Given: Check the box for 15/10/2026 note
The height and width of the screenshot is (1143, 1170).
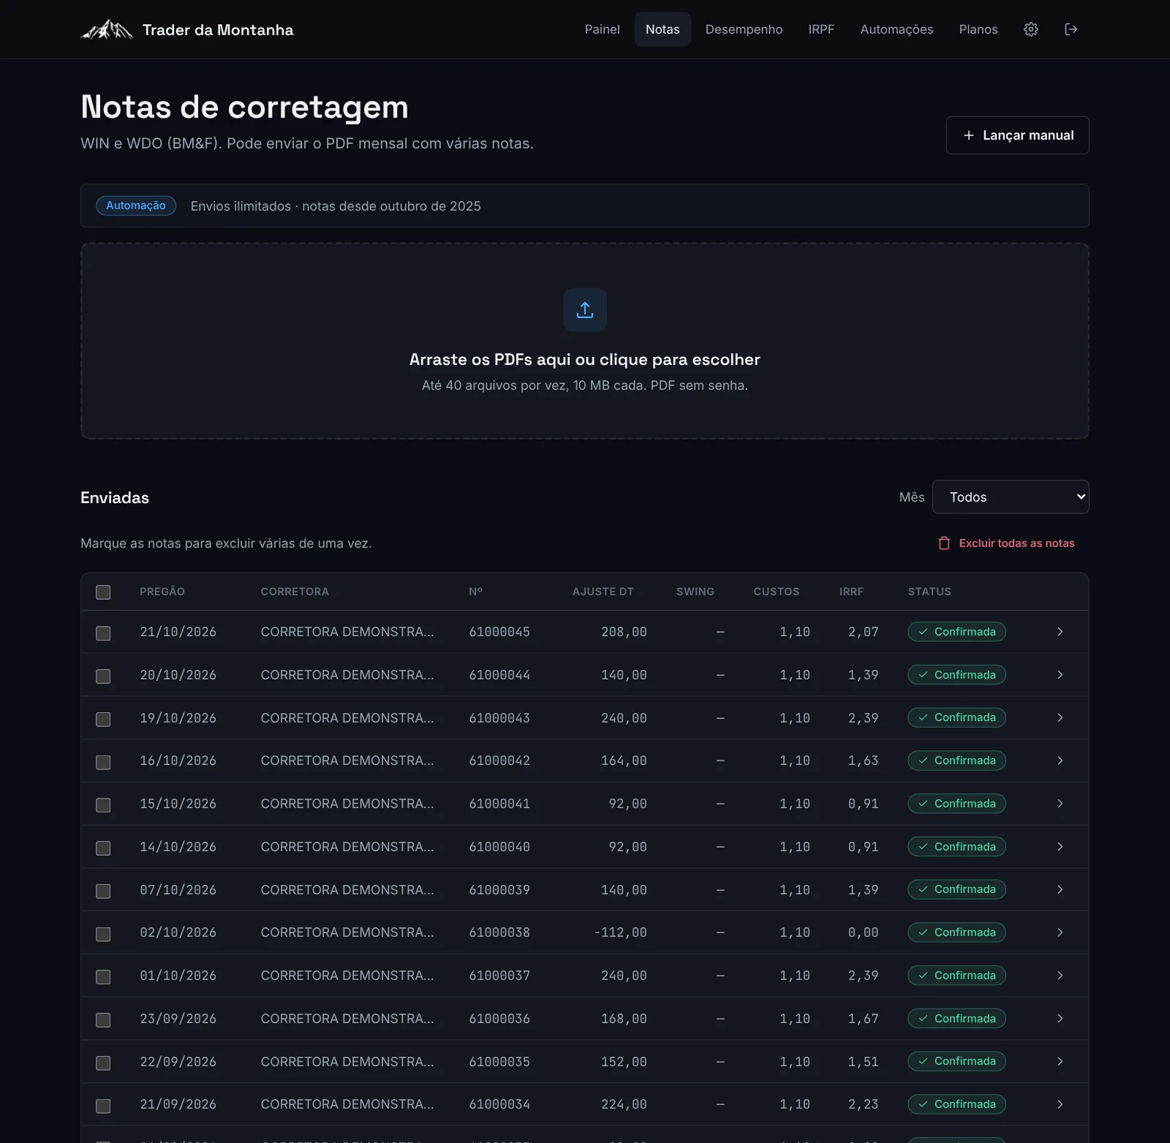Looking at the screenshot, I should tap(103, 805).
